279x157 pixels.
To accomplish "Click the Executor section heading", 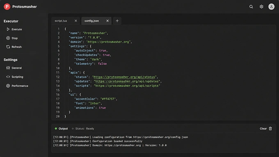I will click(x=11, y=21).
